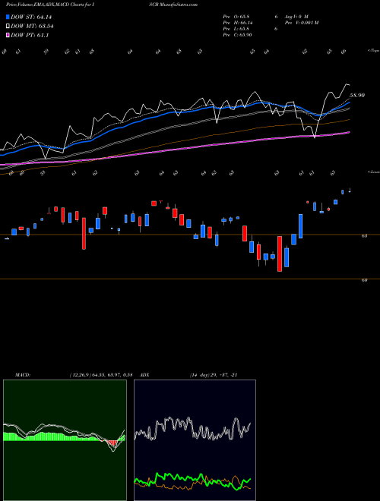The height and width of the screenshot is (501, 380).
Task: Click the 58.90 price label on line chart
Action: click(x=357, y=95)
